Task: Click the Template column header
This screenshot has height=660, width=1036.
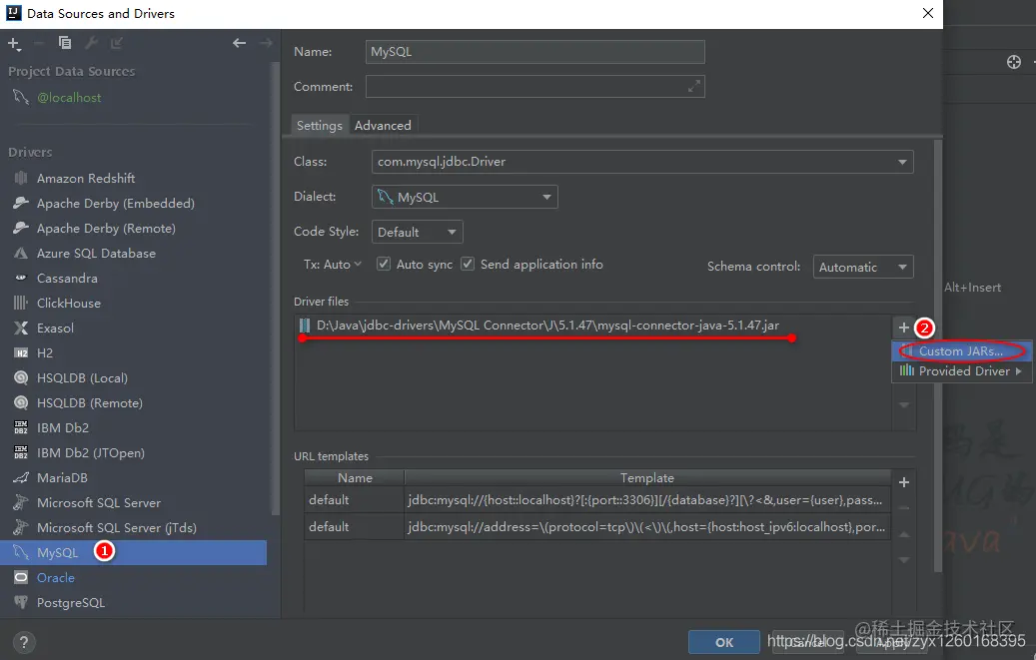Action: point(646,477)
